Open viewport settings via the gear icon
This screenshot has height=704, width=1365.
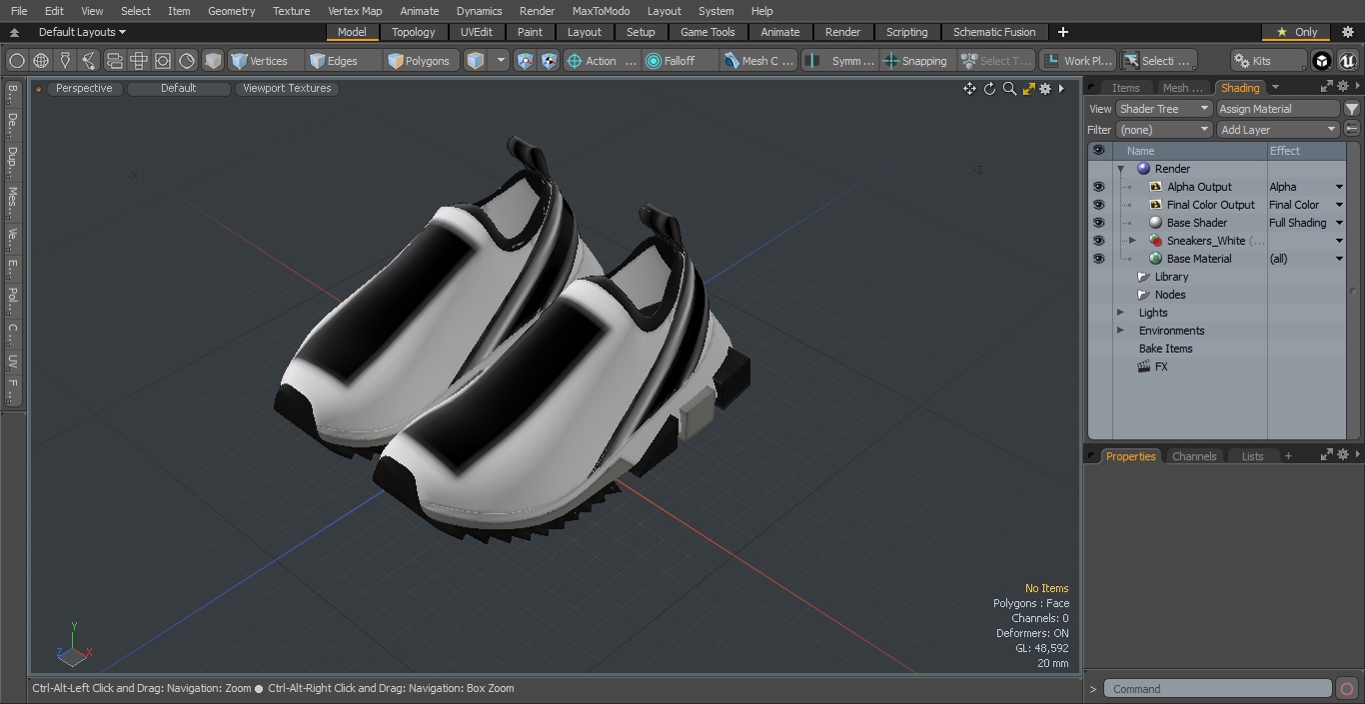click(1045, 89)
